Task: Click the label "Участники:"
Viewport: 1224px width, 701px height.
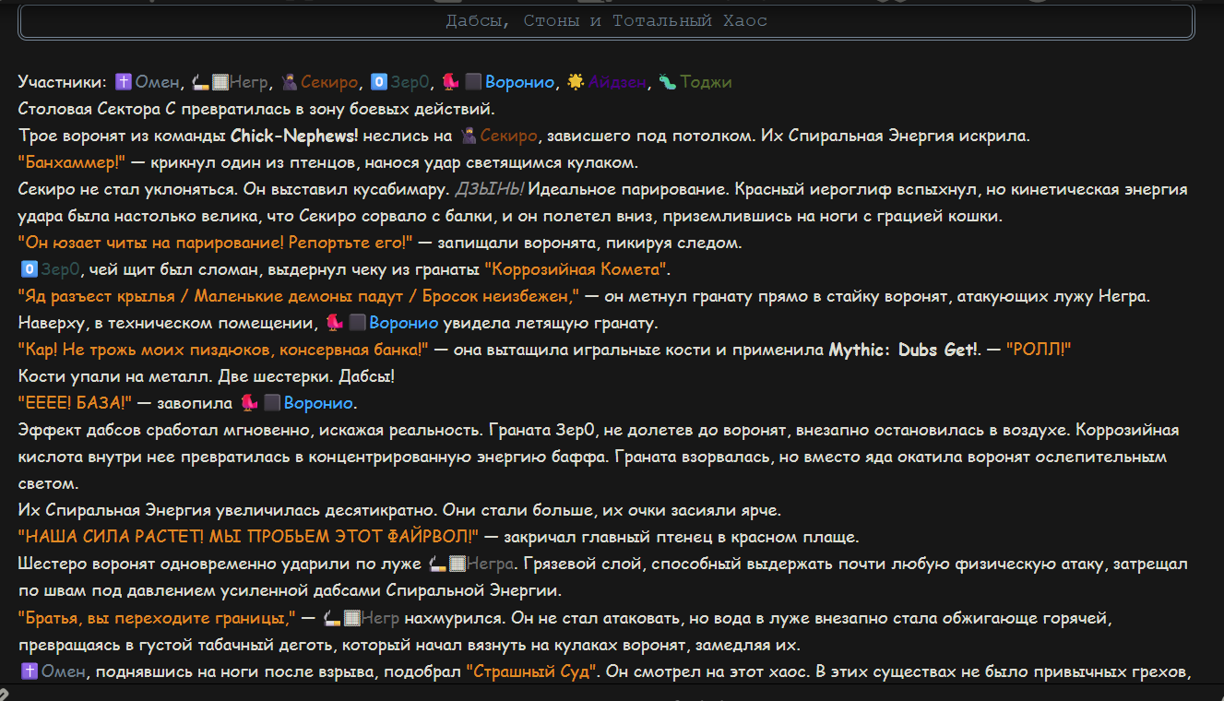Action: coord(63,83)
